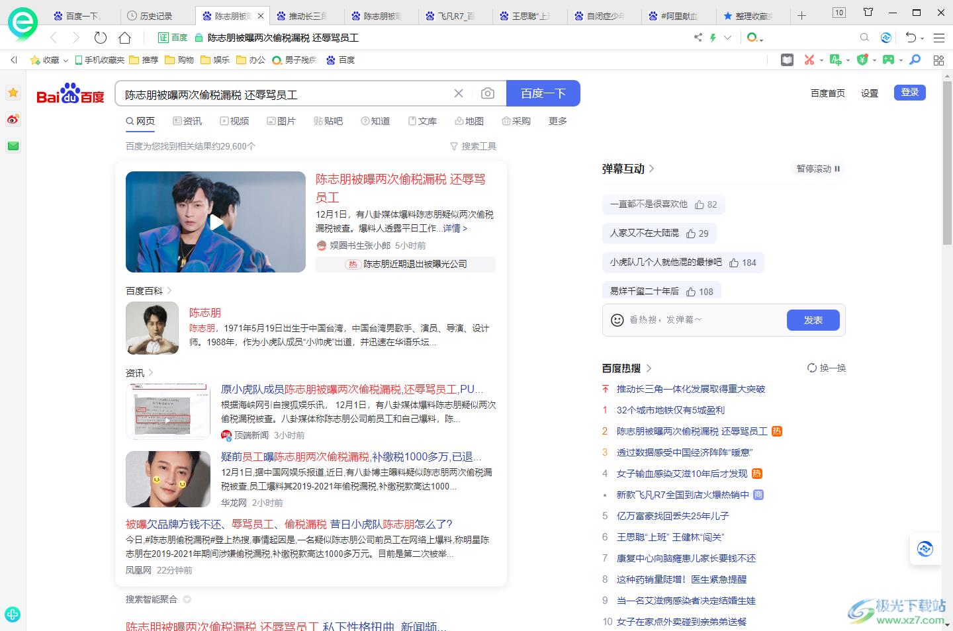Open the 搜索工具 filter
The image size is (953, 631).
[473, 146]
